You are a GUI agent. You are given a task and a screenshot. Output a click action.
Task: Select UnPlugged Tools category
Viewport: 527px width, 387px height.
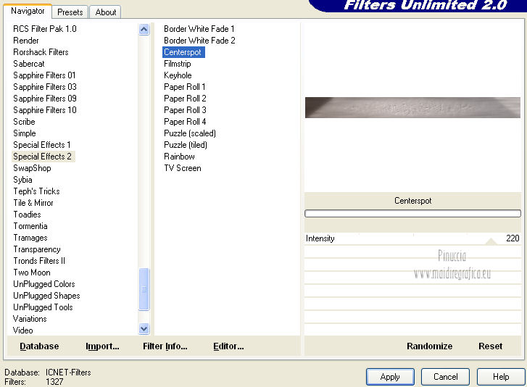[43, 307]
